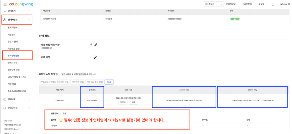Viewport: 292px width, 134px height.
Task: Expand the 공지사항 sidebar chevron
Action: (29, 99)
